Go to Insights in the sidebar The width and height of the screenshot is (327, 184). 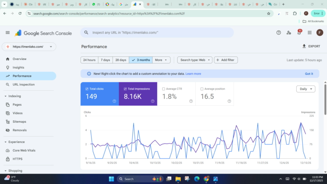click(28, 68)
